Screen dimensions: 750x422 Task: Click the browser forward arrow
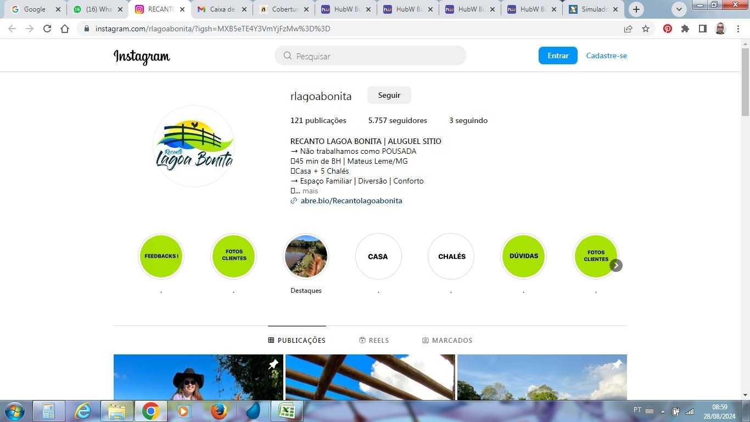tap(30, 29)
